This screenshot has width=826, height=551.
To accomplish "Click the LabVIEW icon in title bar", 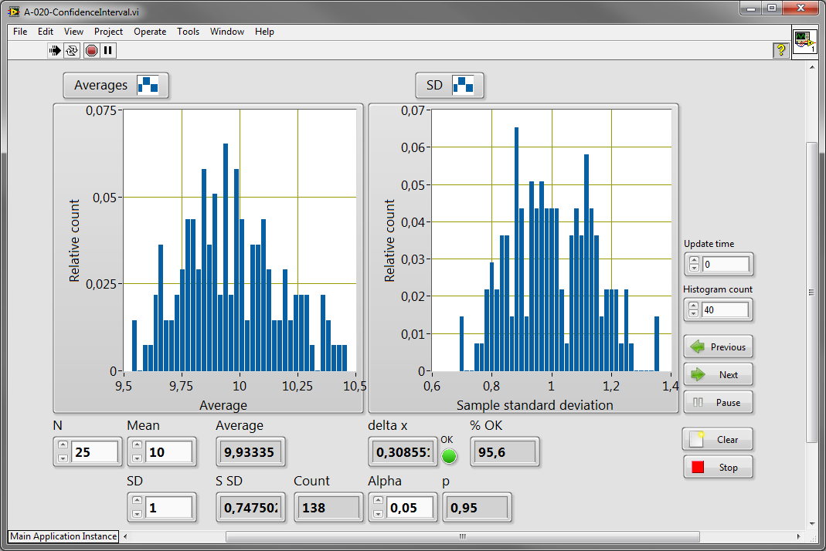I will pos(14,12).
